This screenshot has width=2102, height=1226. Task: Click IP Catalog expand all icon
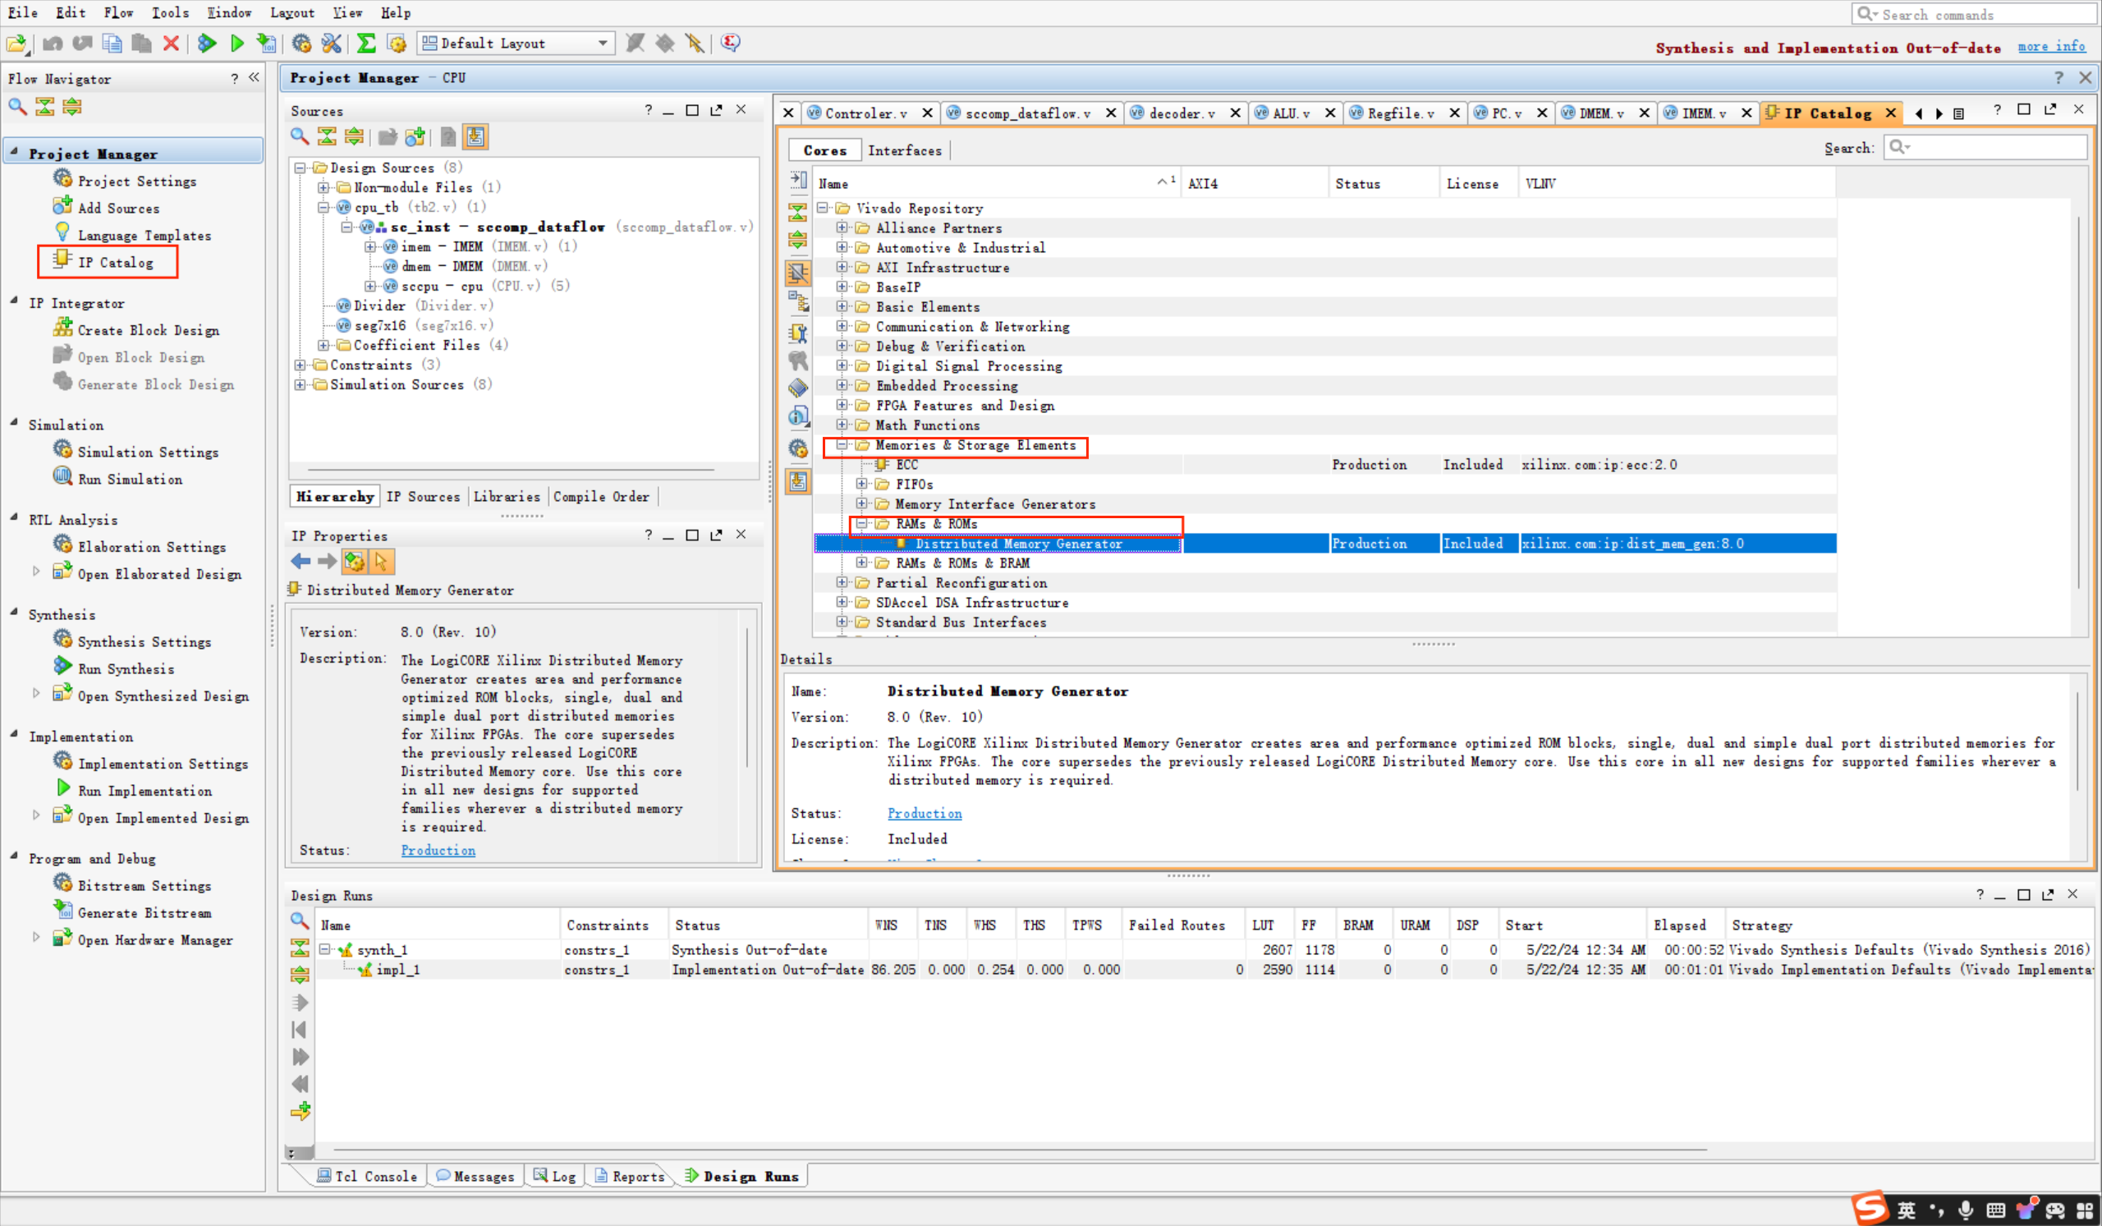click(x=798, y=241)
